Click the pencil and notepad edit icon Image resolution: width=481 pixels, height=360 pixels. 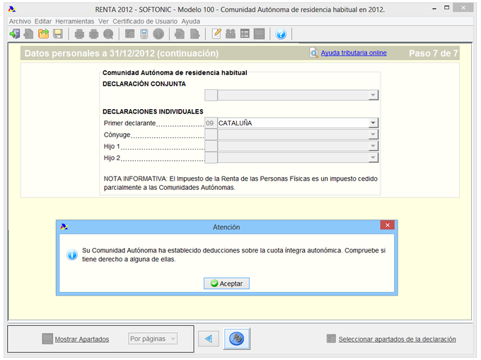click(216, 33)
